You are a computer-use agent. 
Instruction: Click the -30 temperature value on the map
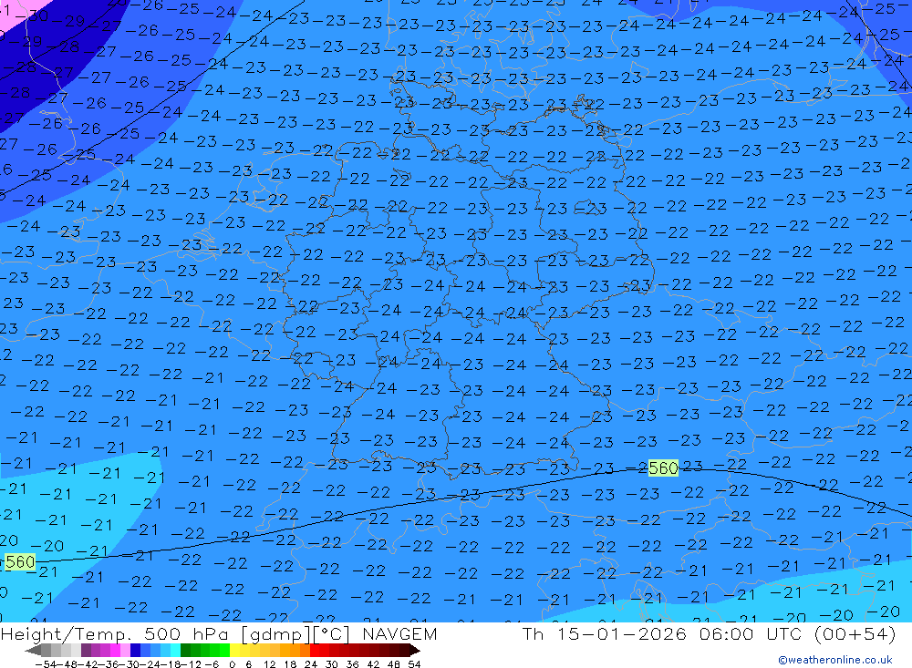pyautogui.click(x=32, y=15)
